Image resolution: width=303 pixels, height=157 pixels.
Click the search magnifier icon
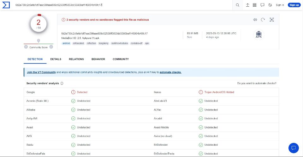(x=237, y=5)
